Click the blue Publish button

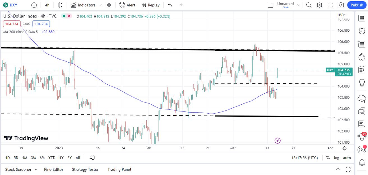click(x=357, y=5)
